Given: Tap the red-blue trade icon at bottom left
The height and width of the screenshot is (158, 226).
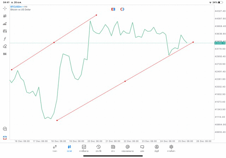Looking at the screenshot, I should (5, 137).
